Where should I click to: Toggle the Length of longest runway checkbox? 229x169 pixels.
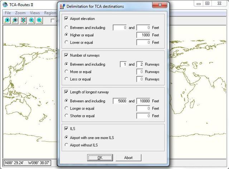point(66,92)
